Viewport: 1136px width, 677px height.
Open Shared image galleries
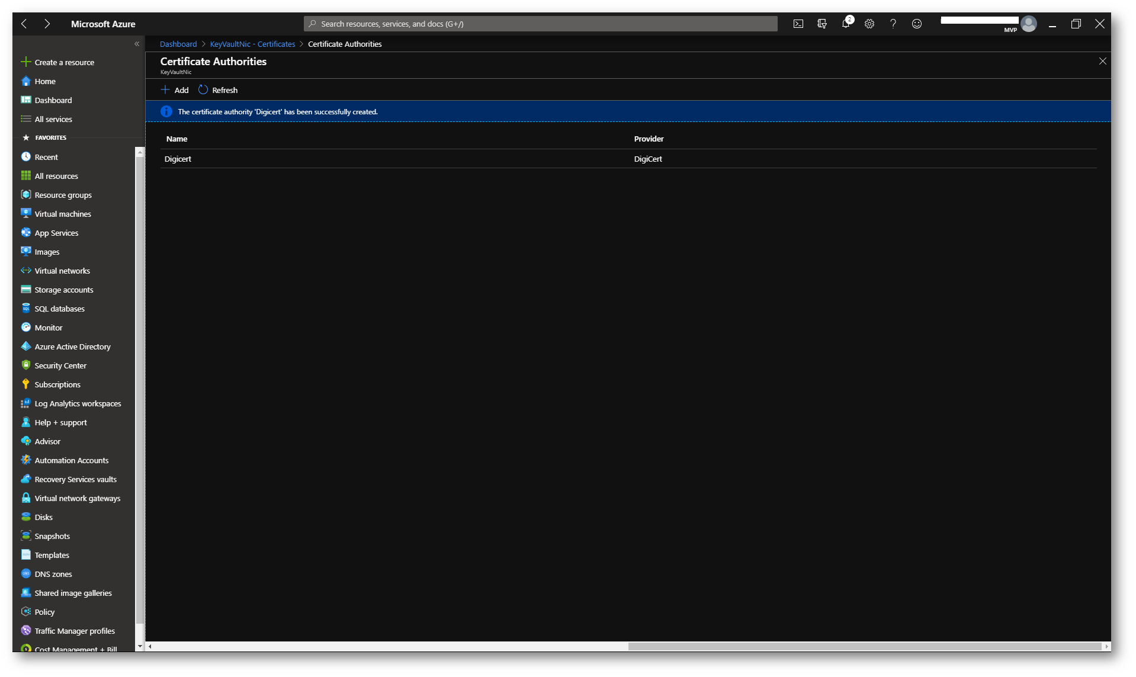[66, 593]
